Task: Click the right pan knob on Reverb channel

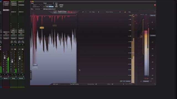Action: [23, 42]
